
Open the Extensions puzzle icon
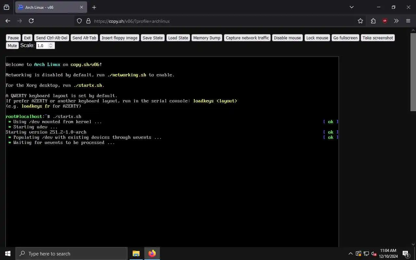[x=373, y=21]
